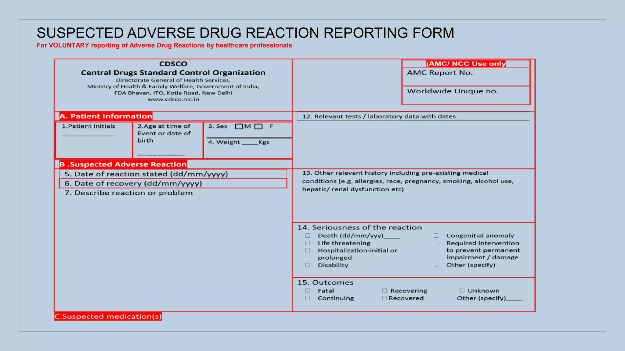Click the 3. Sex label
This screenshot has width=625, height=351.
[218, 126]
